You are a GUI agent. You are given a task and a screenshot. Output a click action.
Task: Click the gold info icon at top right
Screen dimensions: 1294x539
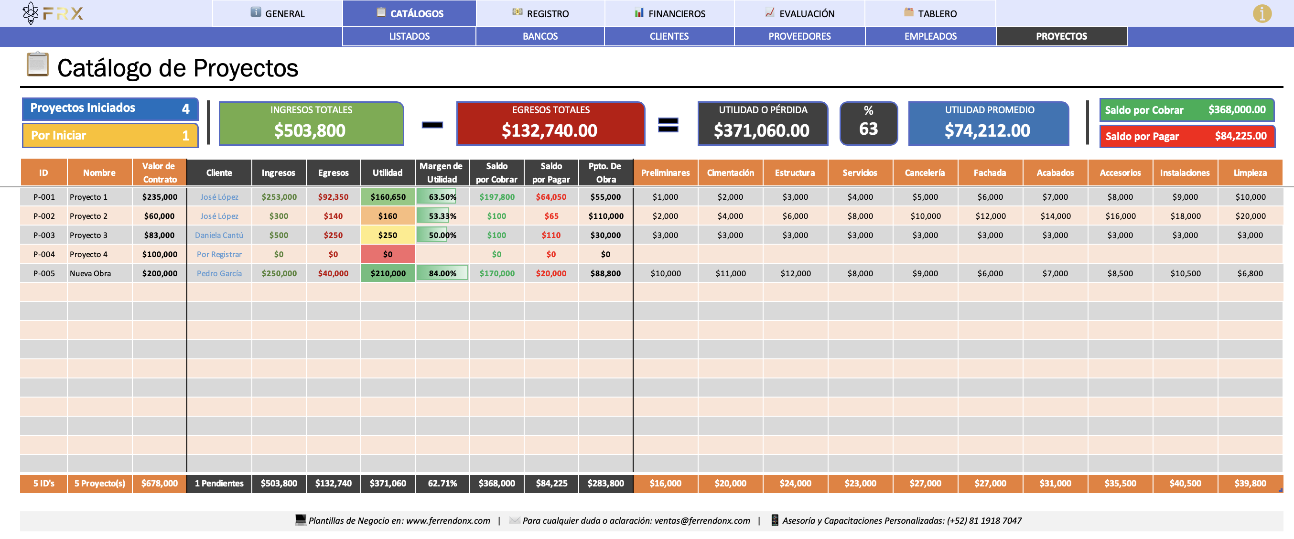1262,13
